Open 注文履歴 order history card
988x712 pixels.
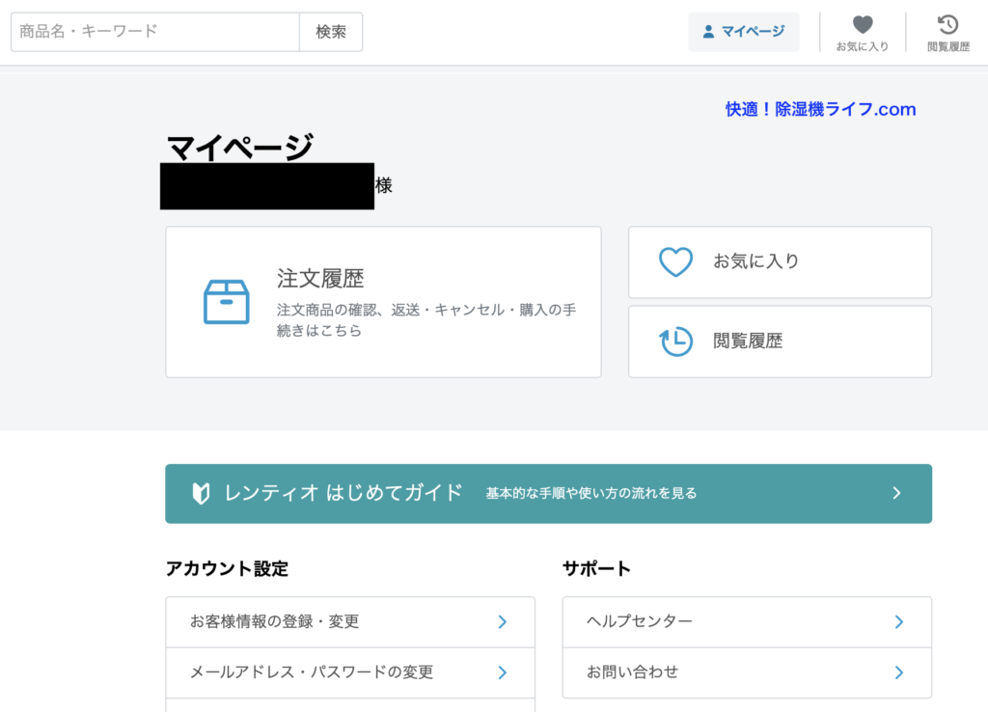[383, 302]
